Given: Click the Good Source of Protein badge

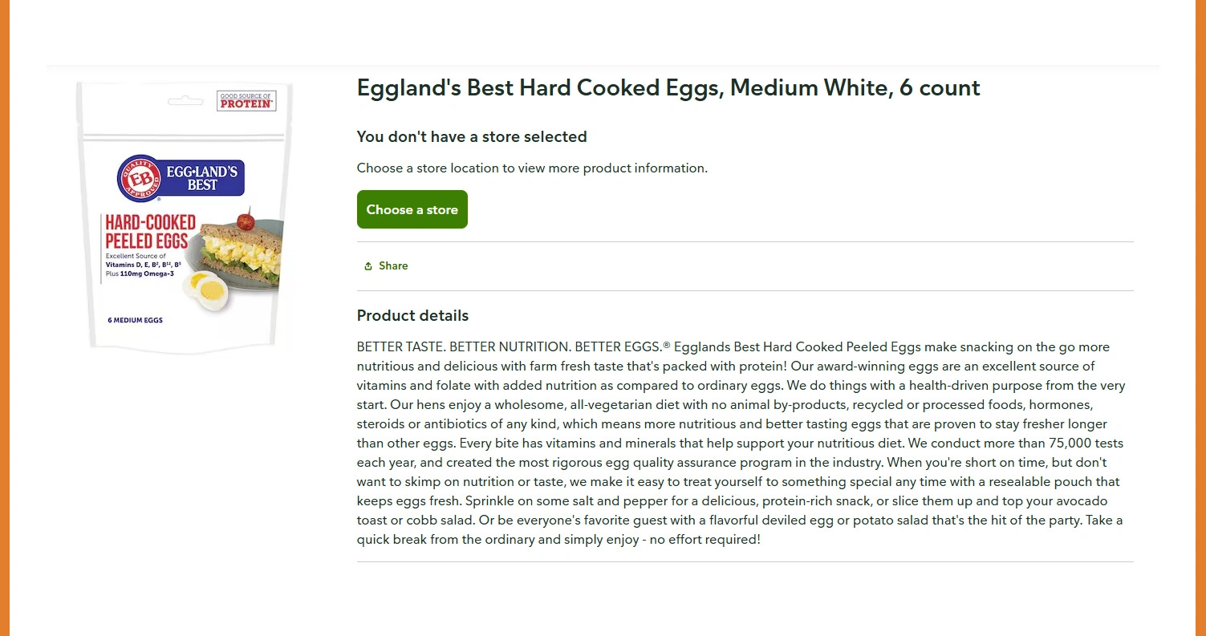Looking at the screenshot, I should coord(246,101).
